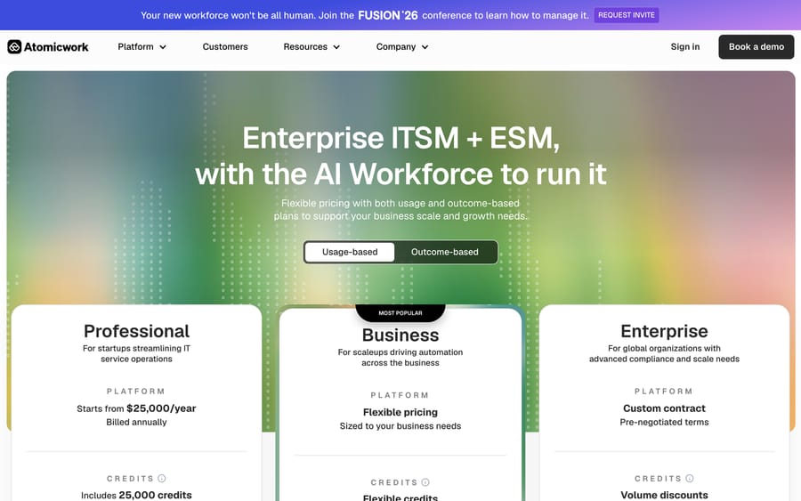The width and height of the screenshot is (801, 501).
Task: Open the info icon beside Enterprise CREDITS
Action: 690,479
